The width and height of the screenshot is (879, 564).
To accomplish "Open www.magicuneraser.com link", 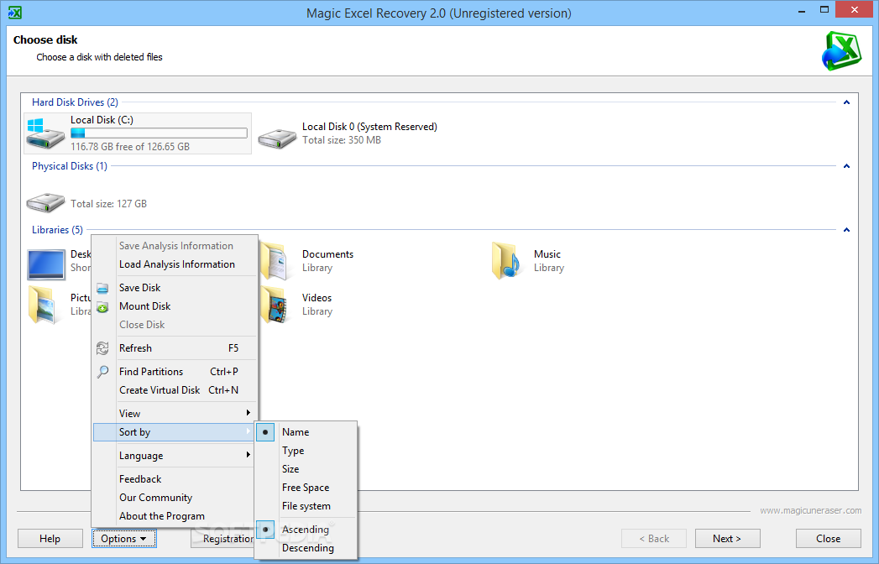I will click(x=811, y=511).
